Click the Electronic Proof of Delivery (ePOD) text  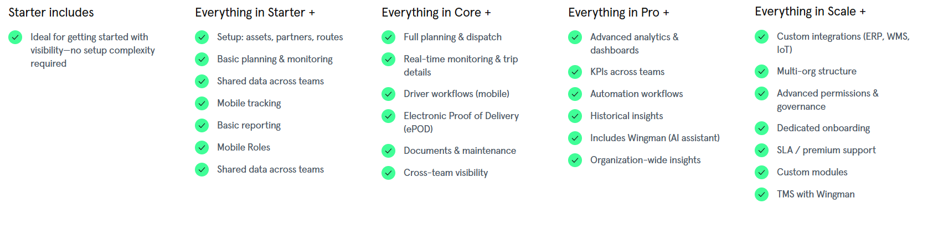tap(461, 122)
